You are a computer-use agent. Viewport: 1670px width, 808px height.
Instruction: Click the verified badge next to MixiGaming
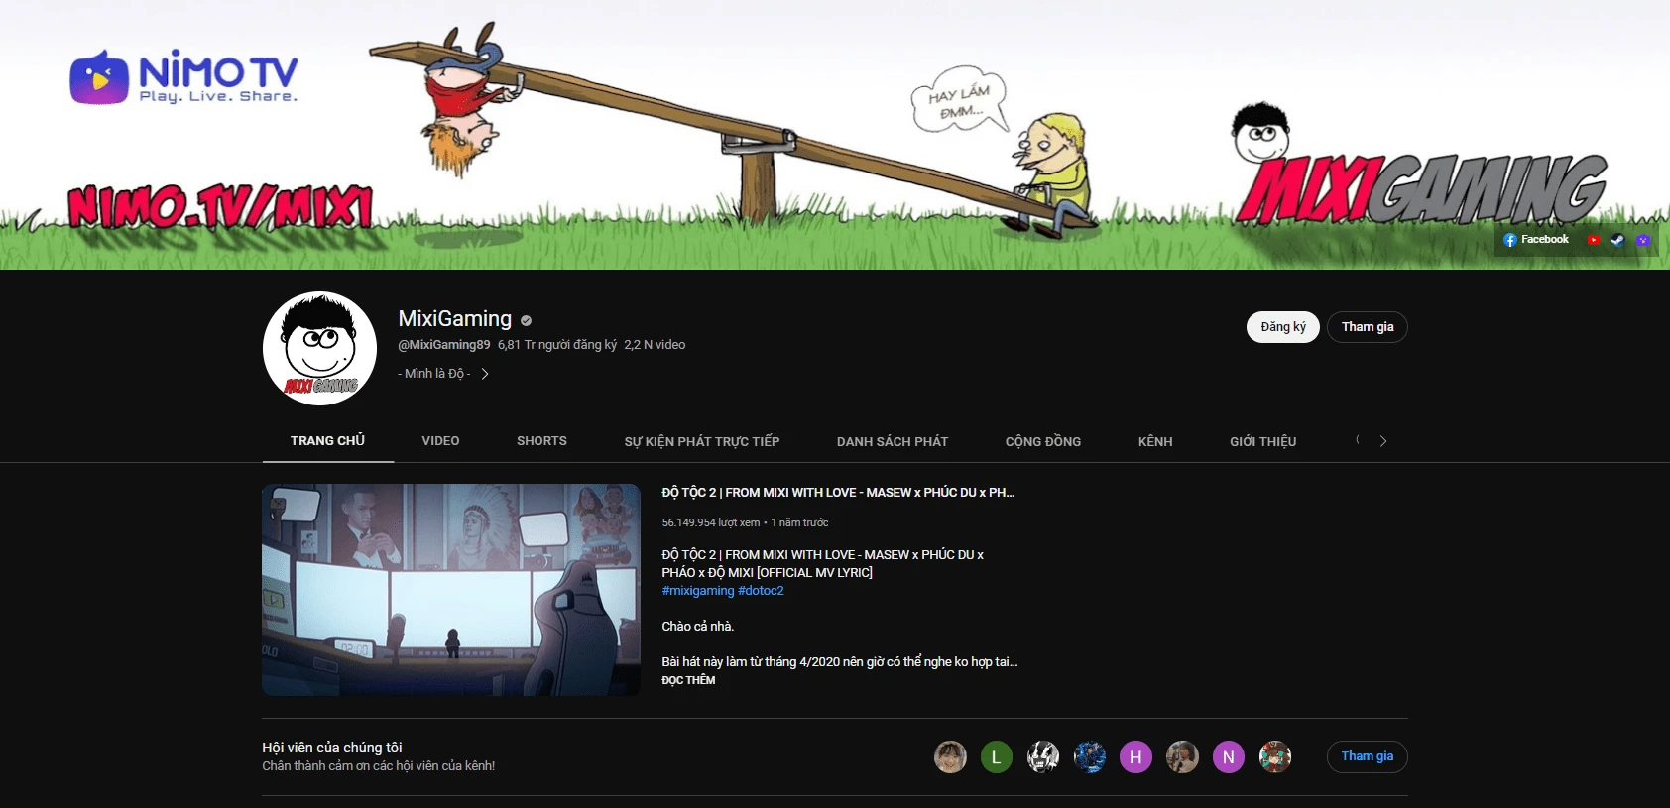pyautogui.click(x=526, y=320)
